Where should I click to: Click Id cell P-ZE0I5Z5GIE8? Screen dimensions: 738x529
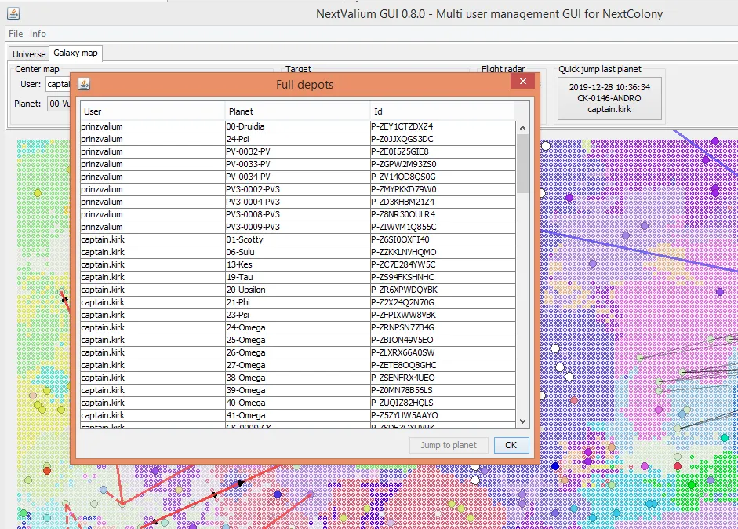442,151
